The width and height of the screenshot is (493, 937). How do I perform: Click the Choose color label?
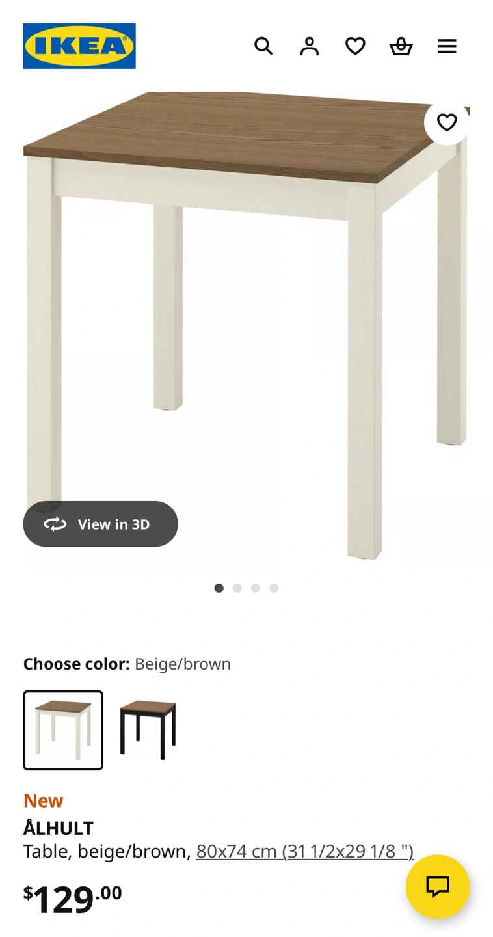click(x=77, y=664)
